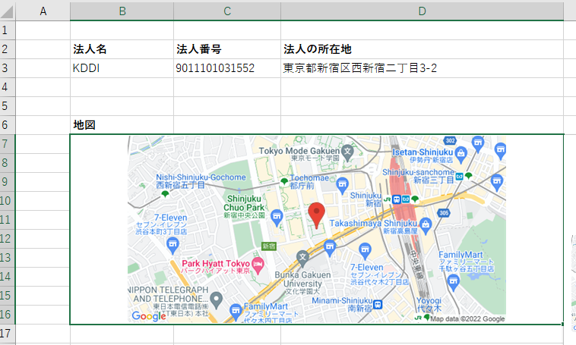
Task: Click the Select All corner button
Action: [7, 11]
